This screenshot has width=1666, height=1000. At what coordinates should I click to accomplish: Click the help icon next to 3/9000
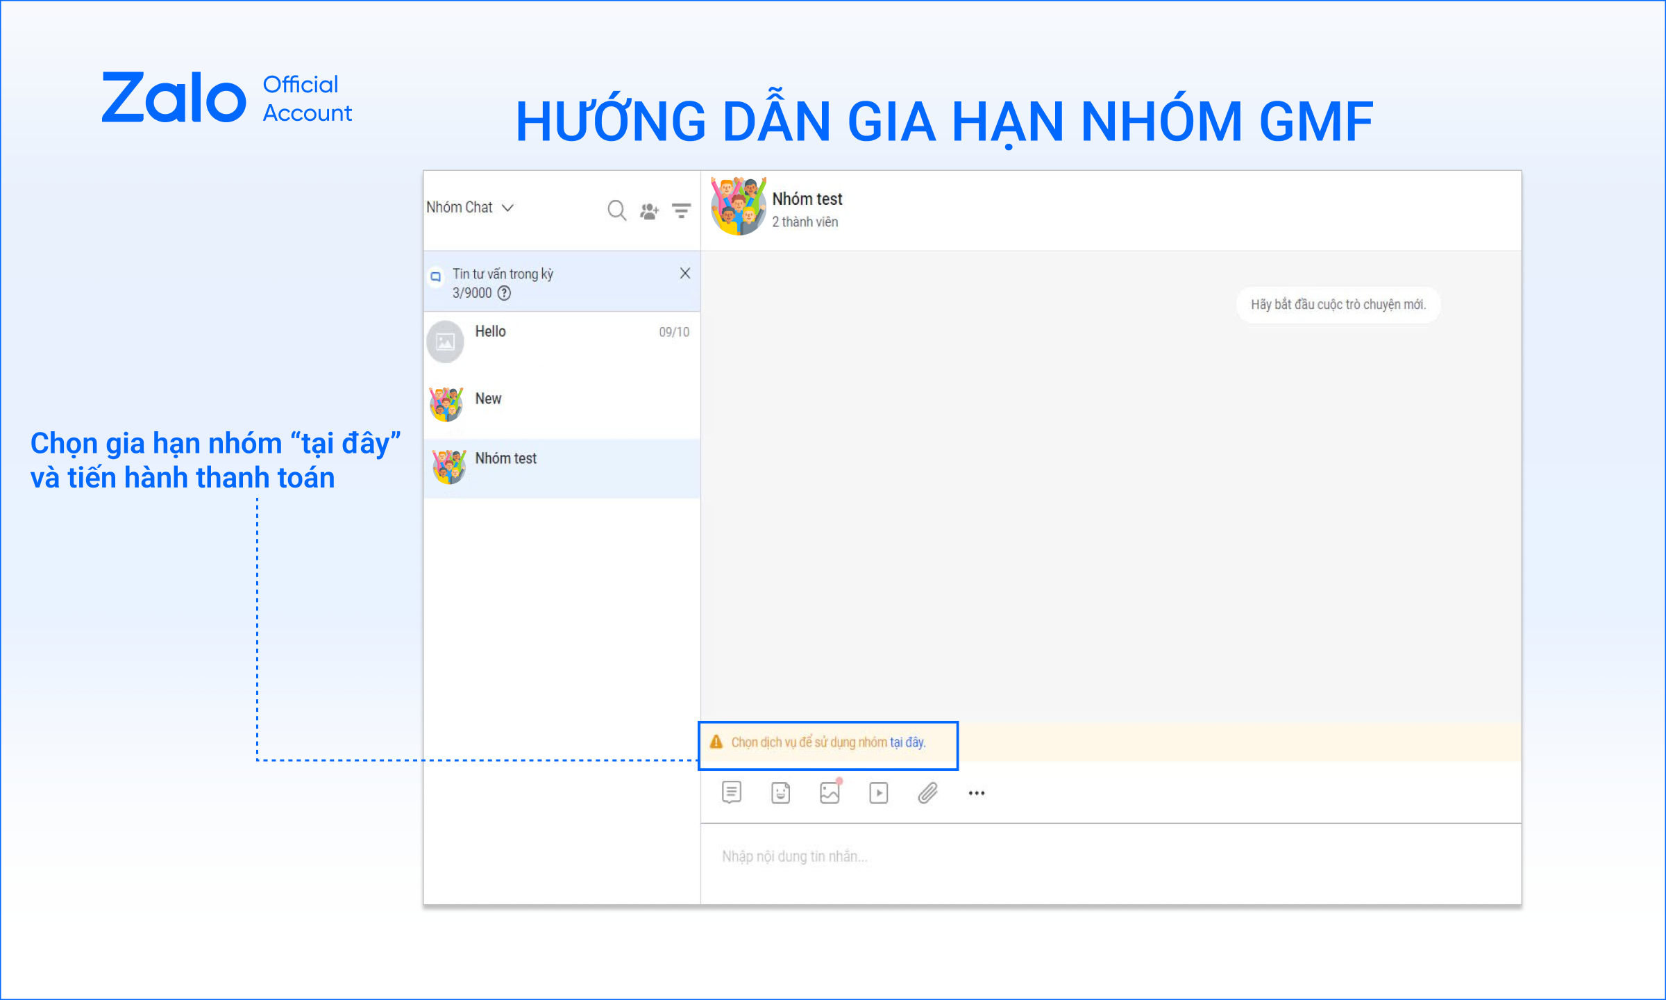(504, 293)
